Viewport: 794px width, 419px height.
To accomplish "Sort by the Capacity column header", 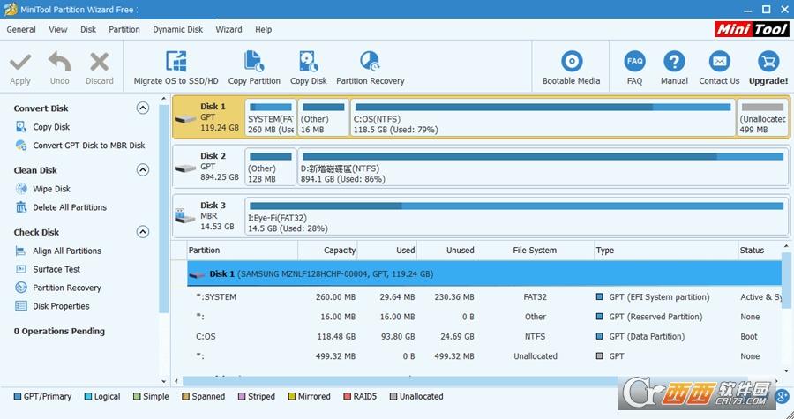I will coord(328,251).
